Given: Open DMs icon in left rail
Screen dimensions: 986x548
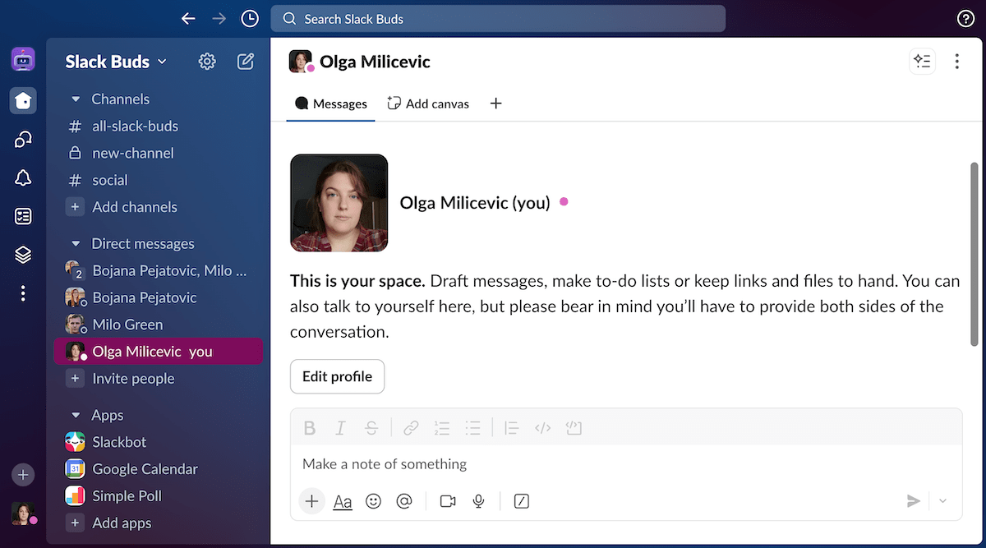Looking at the screenshot, I should [23, 139].
